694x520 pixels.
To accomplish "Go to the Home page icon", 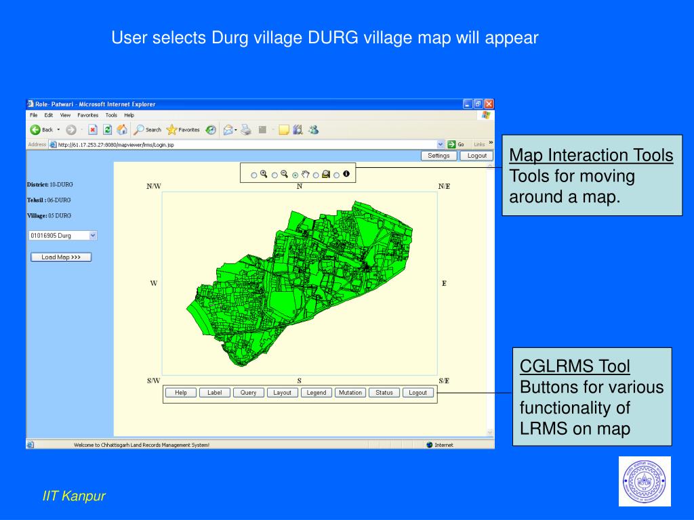I will 122,129.
